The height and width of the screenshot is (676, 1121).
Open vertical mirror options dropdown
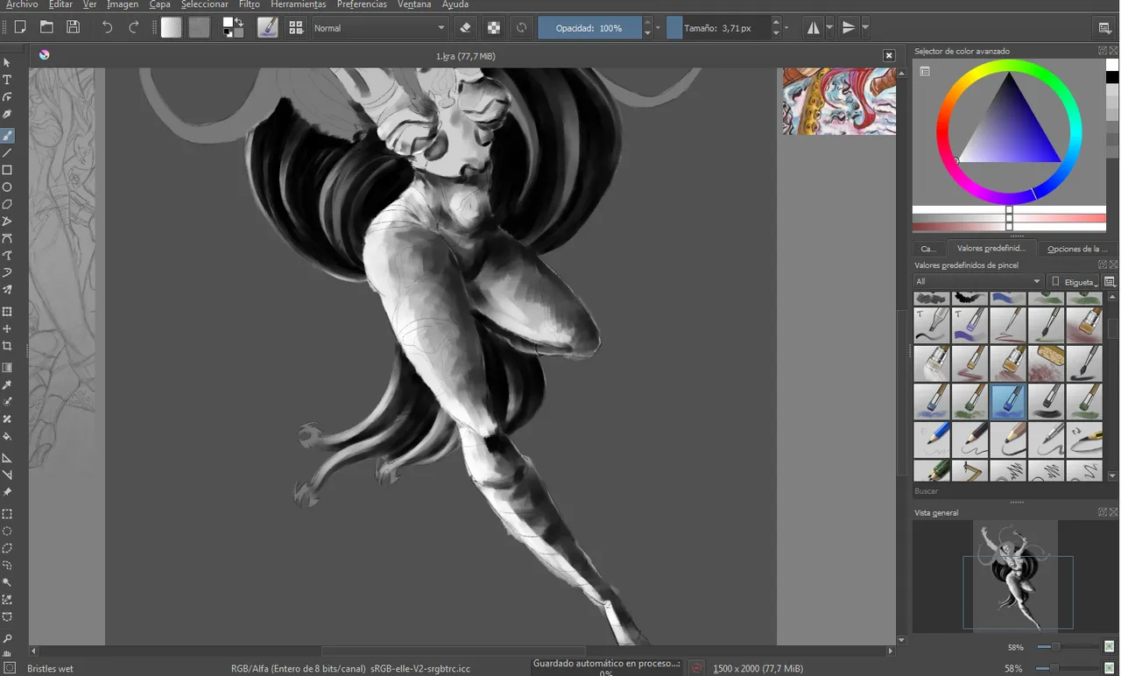pyautogui.click(x=865, y=28)
